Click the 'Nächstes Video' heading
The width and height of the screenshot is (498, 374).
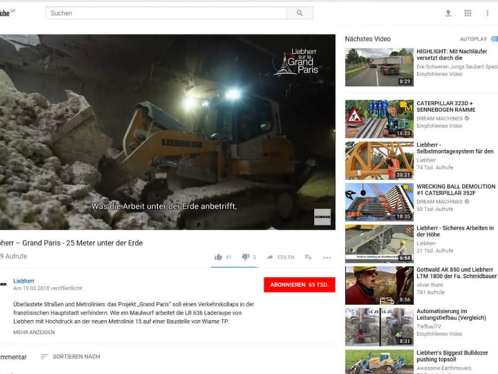tap(368, 39)
